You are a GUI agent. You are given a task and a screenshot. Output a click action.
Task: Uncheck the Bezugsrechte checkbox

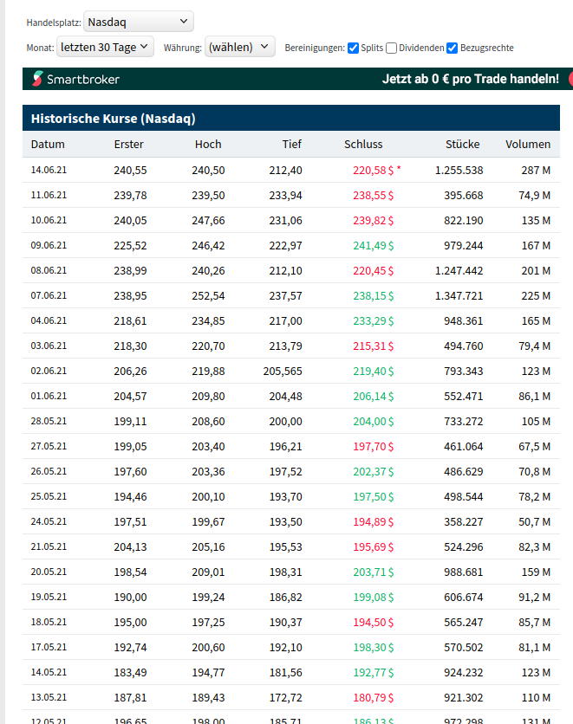click(452, 48)
